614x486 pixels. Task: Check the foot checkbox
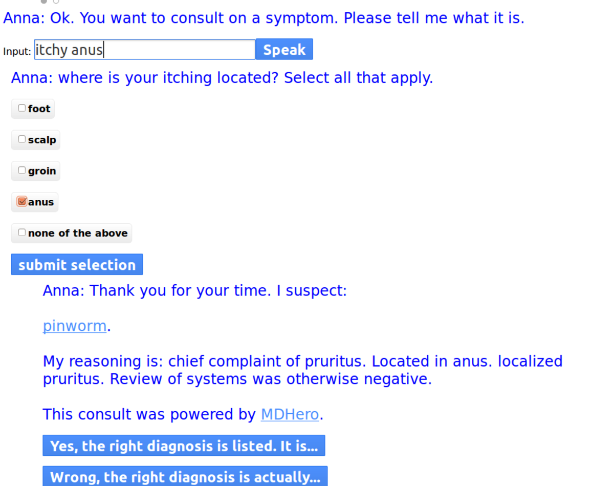[22, 108]
